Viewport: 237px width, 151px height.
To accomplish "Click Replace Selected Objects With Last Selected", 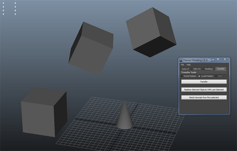I will click(204, 89).
